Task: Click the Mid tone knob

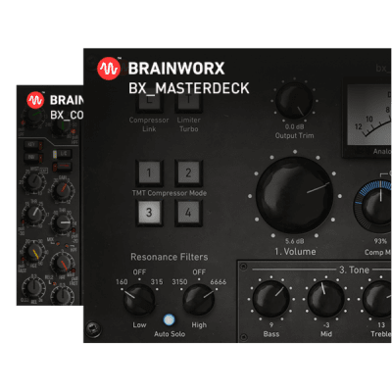Action: [325, 299]
